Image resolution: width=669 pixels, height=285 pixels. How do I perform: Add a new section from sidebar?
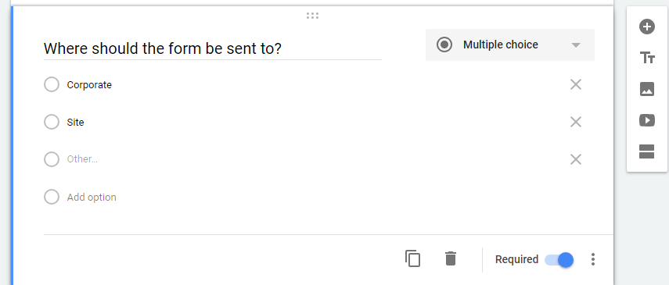(647, 151)
